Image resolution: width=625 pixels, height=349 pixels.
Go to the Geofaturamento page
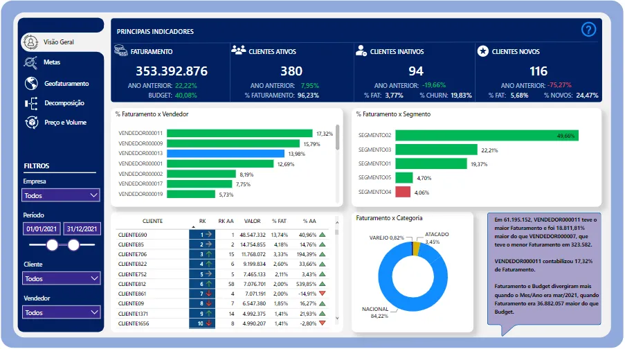(x=66, y=83)
